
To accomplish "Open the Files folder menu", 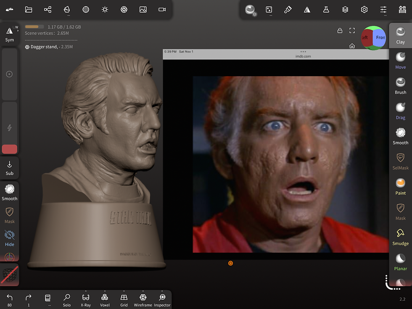I will pyautogui.click(x=29, y=10).
